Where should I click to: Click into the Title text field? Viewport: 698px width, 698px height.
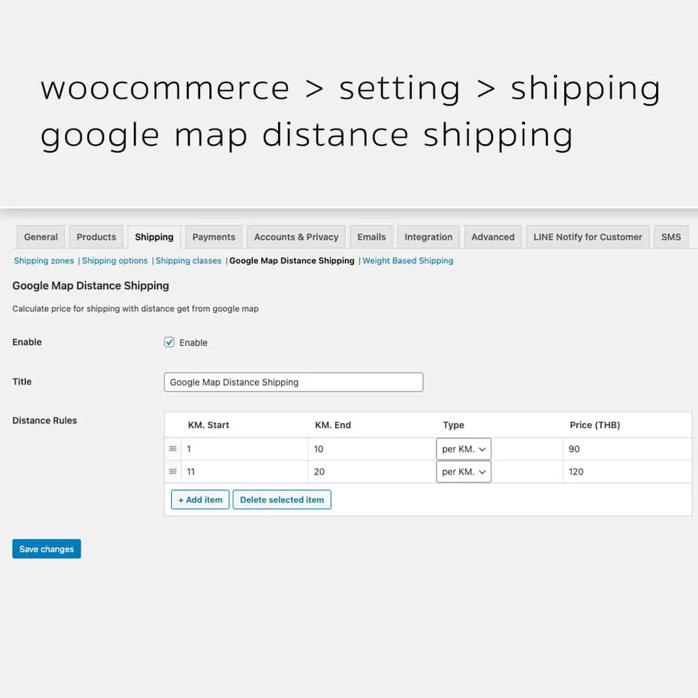tap(293, 382)
